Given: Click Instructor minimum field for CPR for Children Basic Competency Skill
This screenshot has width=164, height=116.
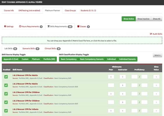Looking at the screenshot, I should click(123, 94).
